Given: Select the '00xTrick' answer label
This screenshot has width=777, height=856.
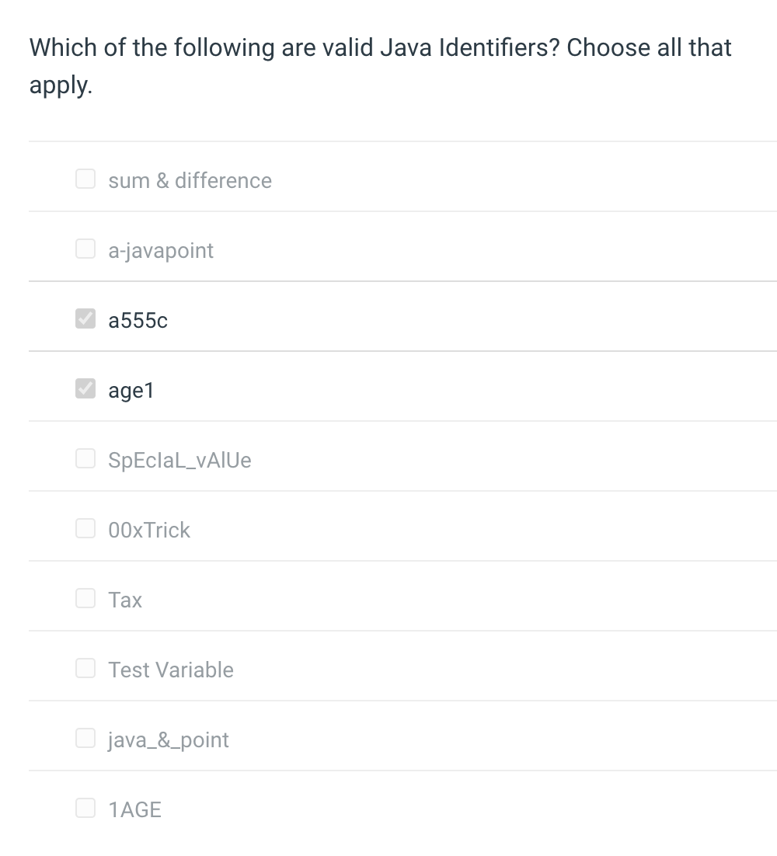Looking at the screenshot, I should [x=149, y=530].
